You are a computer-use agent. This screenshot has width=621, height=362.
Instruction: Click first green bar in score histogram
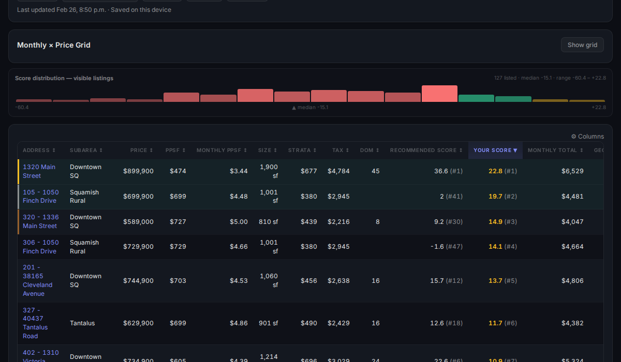pyautogui.click(x=476, y=98)
